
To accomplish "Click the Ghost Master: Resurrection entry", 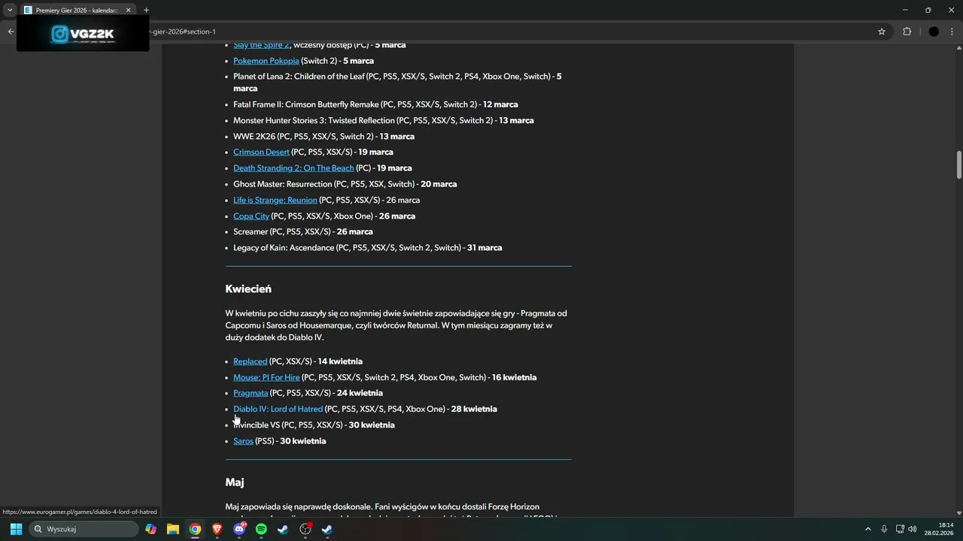I will (x=345, y=184).
